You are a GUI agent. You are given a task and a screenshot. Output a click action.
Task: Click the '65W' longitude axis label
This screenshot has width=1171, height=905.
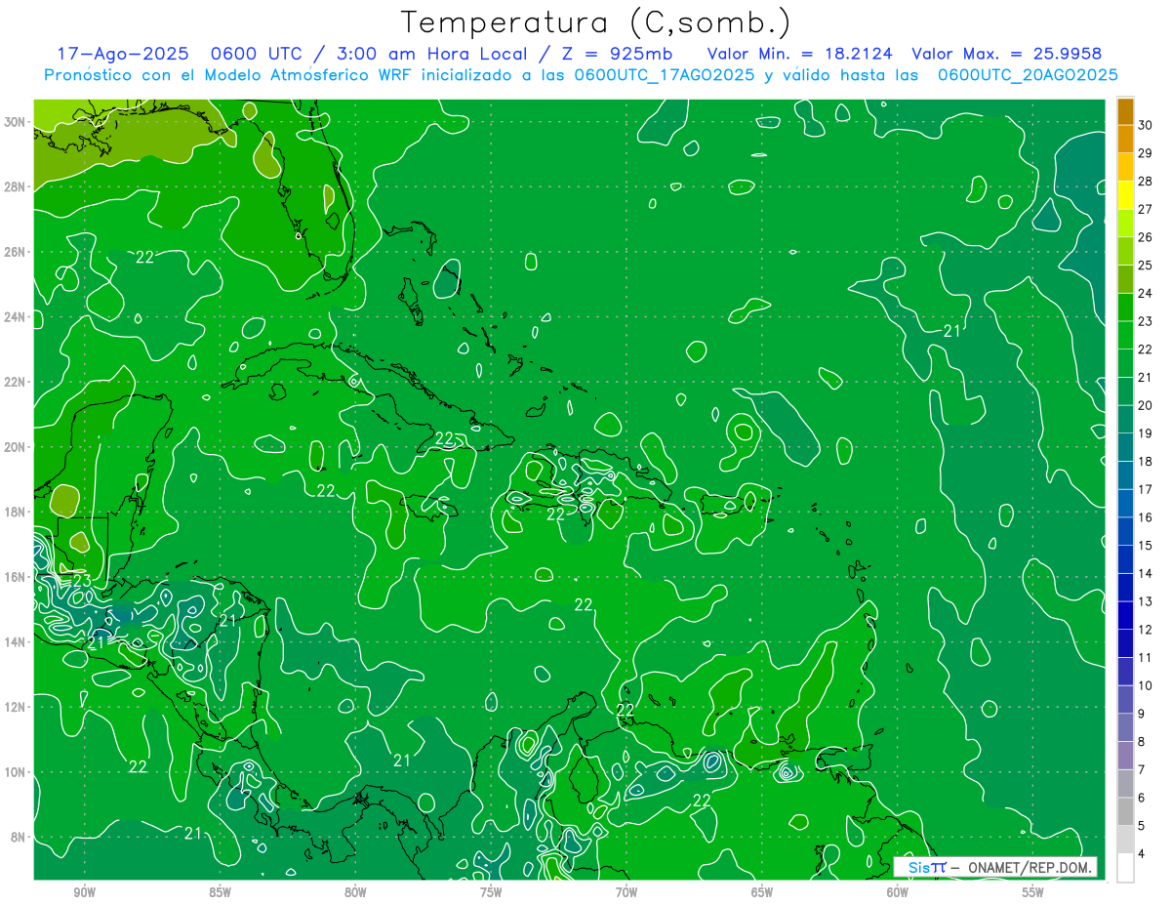point(762,892)
